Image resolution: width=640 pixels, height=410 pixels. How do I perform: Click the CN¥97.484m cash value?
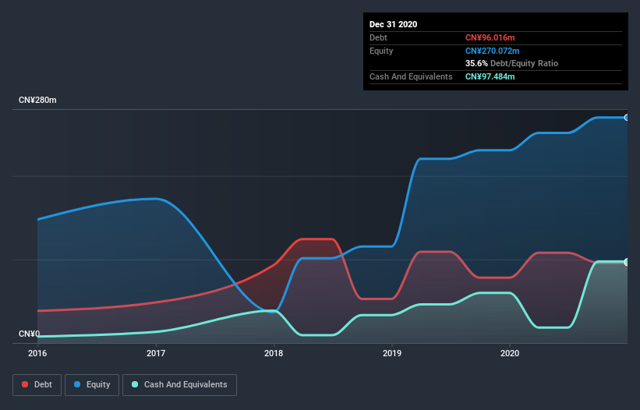490,76
